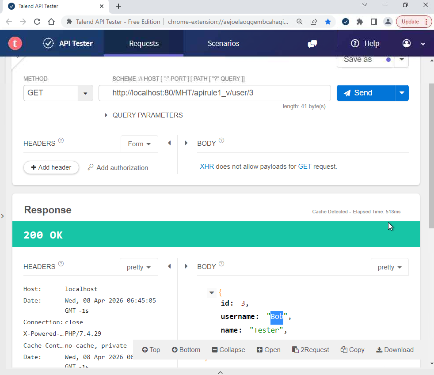434x375 pixels.
Task: Reload the page with refresh icon
Action: coord(37,22)
